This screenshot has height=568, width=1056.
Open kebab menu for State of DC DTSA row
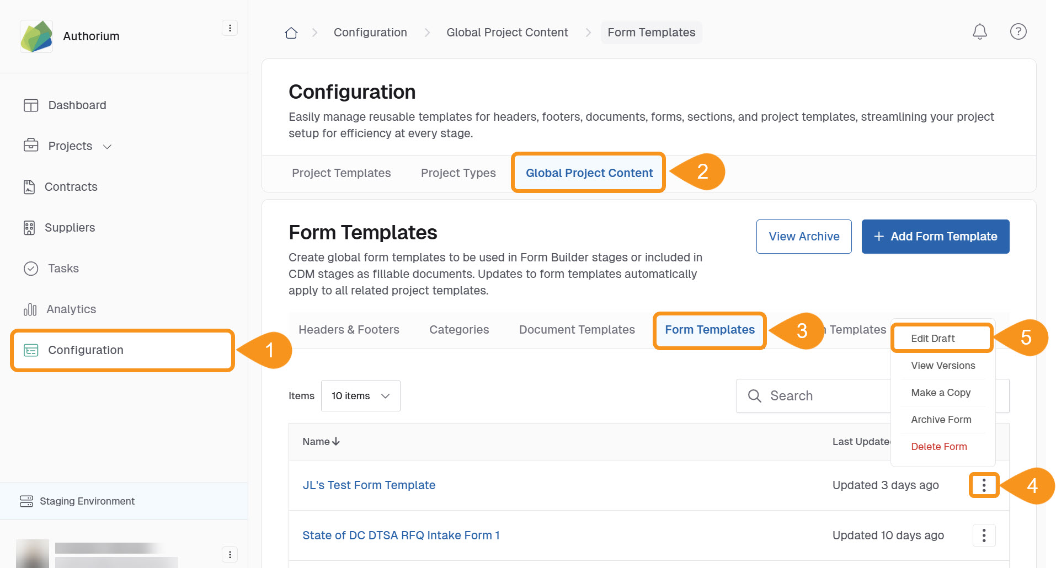coord(984,535)
